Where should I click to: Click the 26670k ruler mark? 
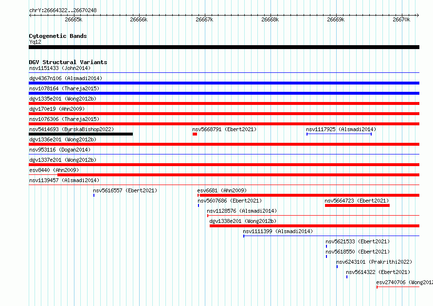click(402, 19)
